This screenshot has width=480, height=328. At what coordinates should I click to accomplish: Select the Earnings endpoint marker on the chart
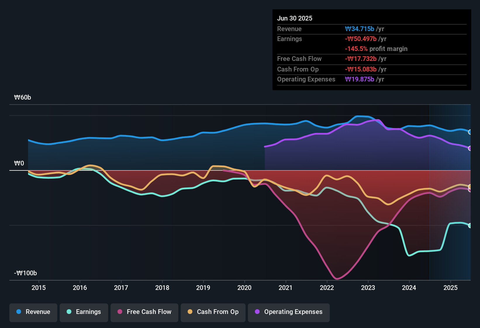tap(470, 225)
